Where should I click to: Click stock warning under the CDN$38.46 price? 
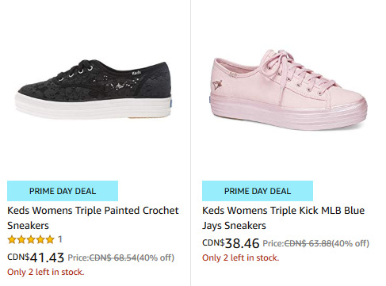241,257
